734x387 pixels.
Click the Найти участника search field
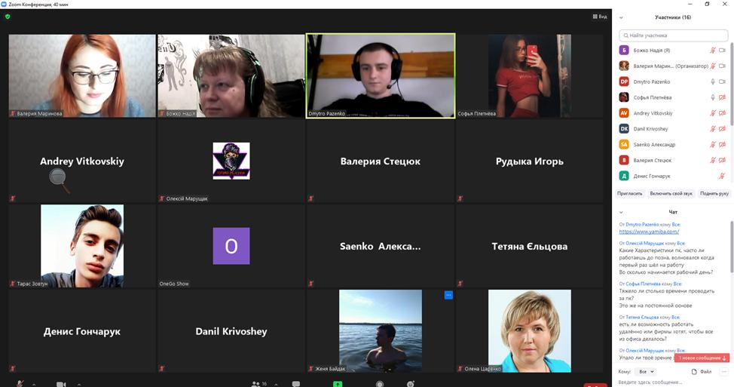pyautogui.click(x=672, y=35)
